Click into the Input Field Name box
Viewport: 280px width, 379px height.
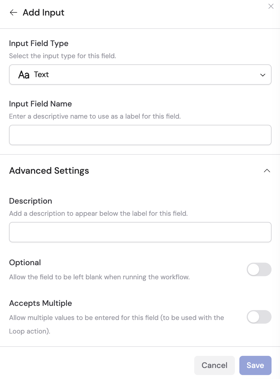pos(140,135)
